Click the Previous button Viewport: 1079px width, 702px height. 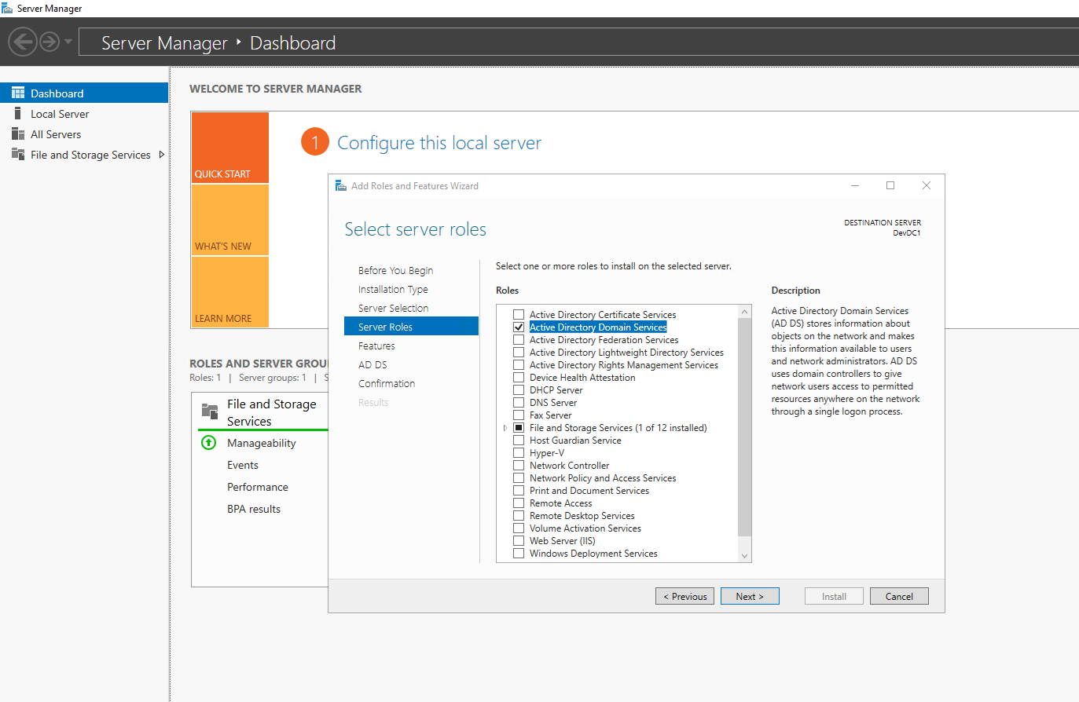click(x=684, y=596)
